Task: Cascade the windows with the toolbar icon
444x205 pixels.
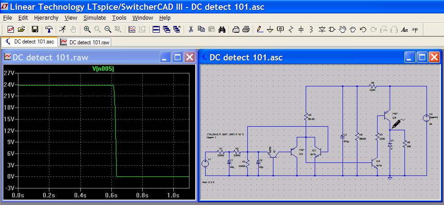Action: point(167,29)
